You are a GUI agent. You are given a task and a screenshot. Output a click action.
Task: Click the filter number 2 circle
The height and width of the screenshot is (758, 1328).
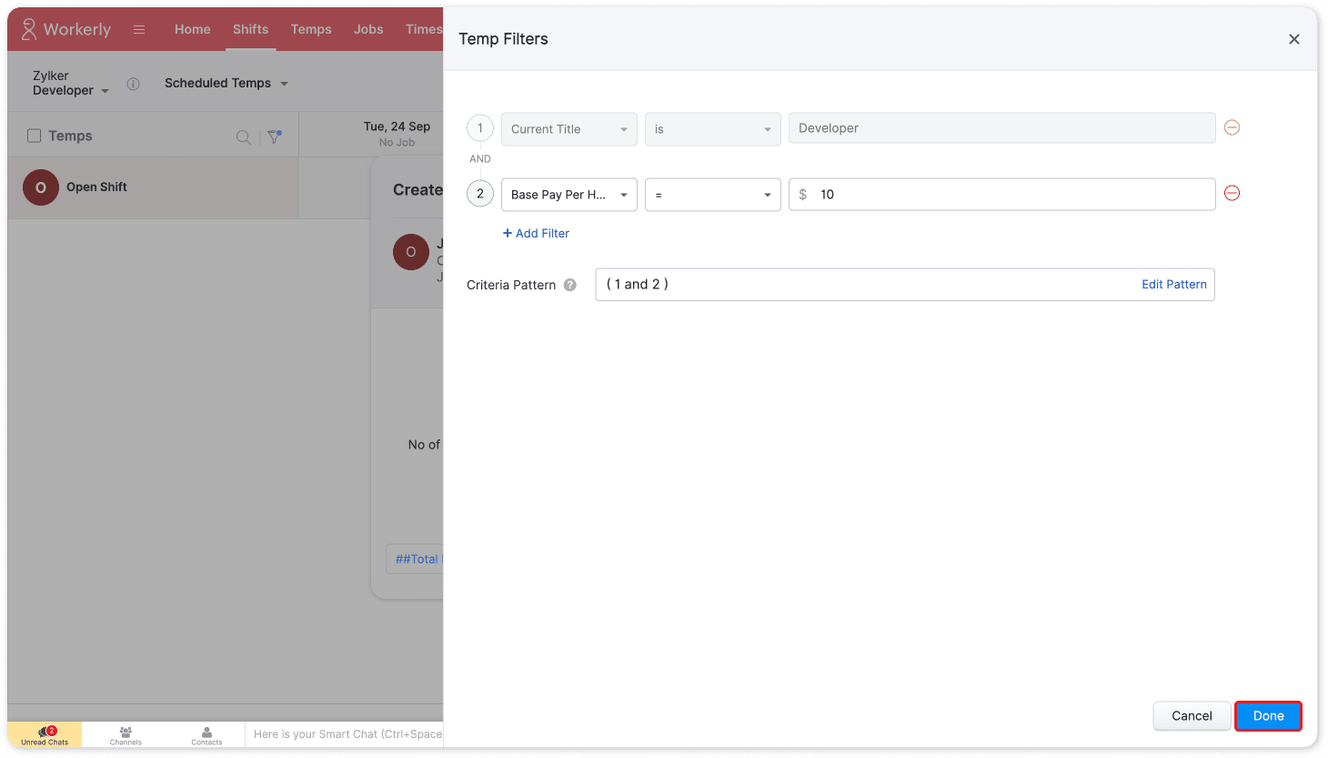pos(480,193)
